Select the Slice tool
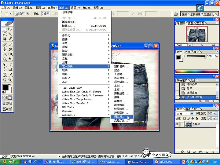Viewport: 220px width, 165px height. (x=10, y=39)
